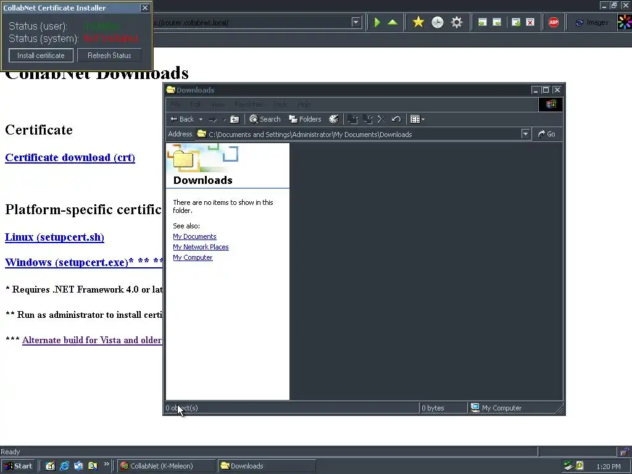Image resolution: width=632 pixels, height=474 pixels.
Task: Maximize the Downloads window
Action: coord(546,90)
